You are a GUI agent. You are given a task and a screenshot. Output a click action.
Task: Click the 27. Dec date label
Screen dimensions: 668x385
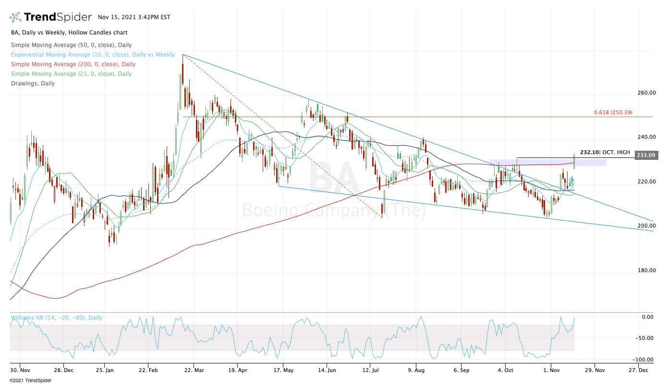[639, 371]
